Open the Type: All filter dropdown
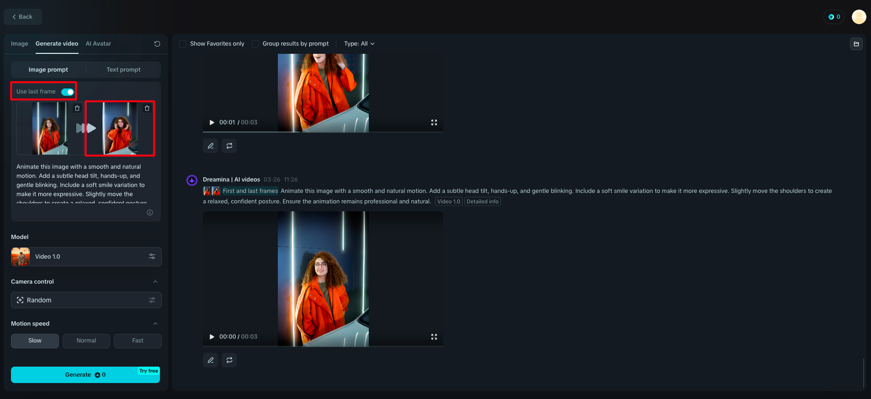 point(359,44)
